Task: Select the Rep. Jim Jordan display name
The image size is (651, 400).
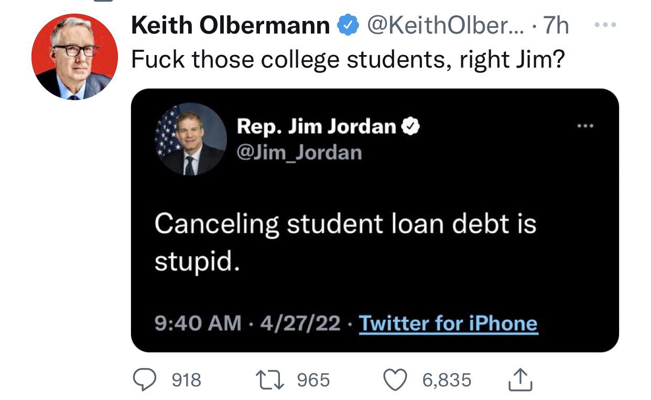Action: 316,126
